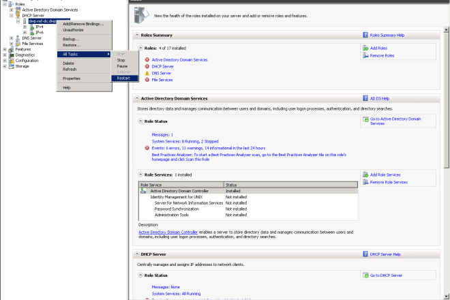Collapse the Roles Summary section

(137, 35)
